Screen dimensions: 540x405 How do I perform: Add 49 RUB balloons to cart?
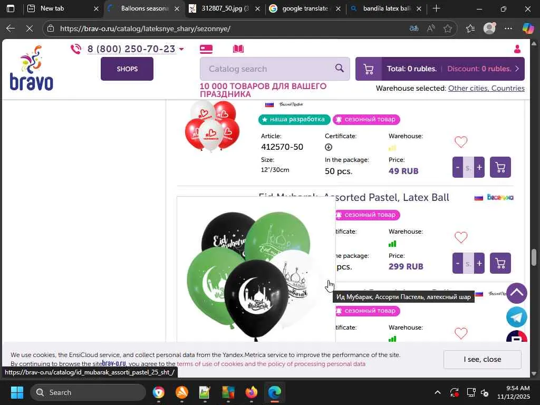[500, 167]
